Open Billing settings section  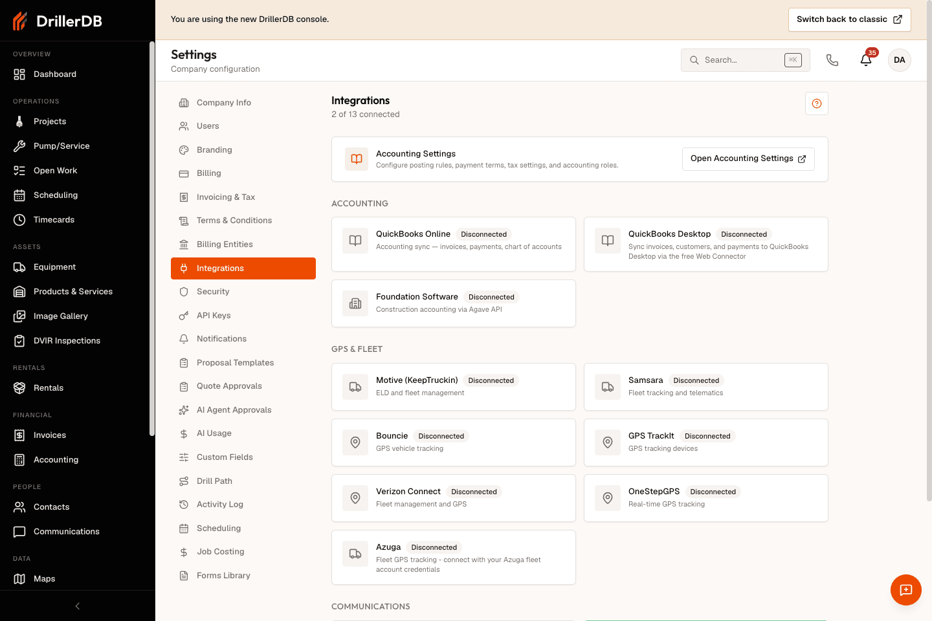243,173
